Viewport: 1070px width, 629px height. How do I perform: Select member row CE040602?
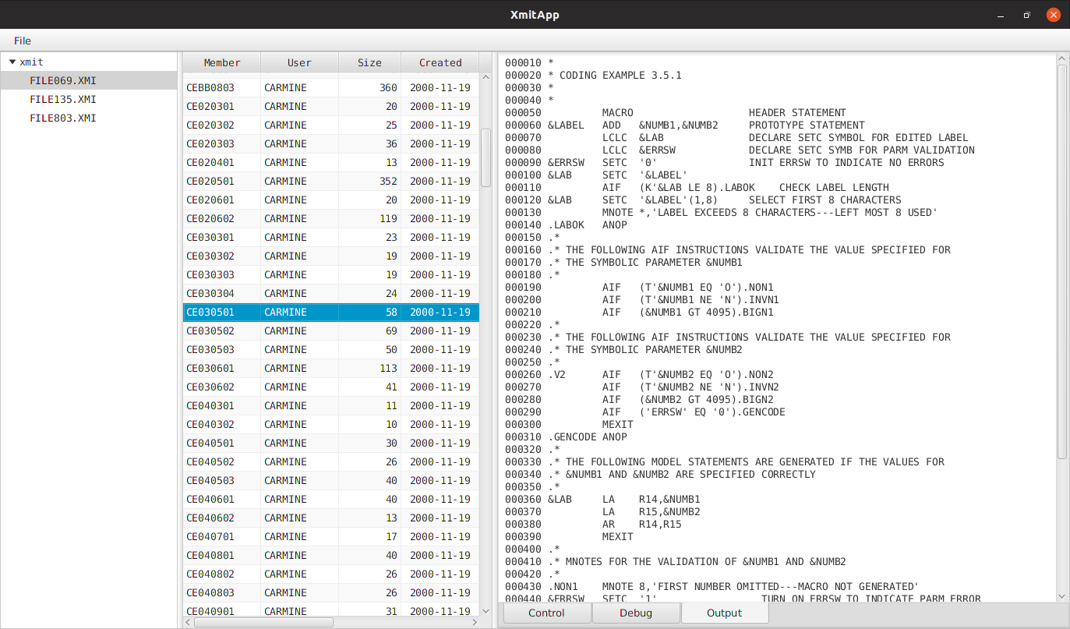point(331,518)
